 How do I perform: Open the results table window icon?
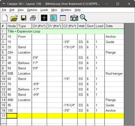[63, 18]
